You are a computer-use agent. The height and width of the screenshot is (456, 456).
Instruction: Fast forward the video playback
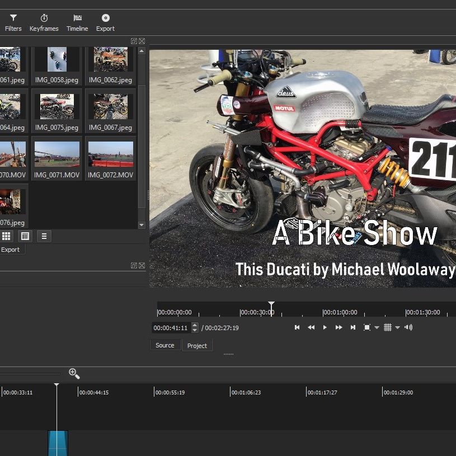tap(339, 327)
